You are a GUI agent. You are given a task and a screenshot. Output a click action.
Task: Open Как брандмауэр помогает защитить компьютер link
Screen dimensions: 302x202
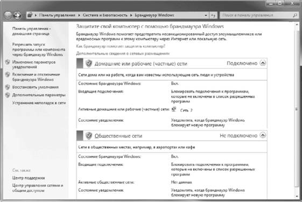click(121, 46)
